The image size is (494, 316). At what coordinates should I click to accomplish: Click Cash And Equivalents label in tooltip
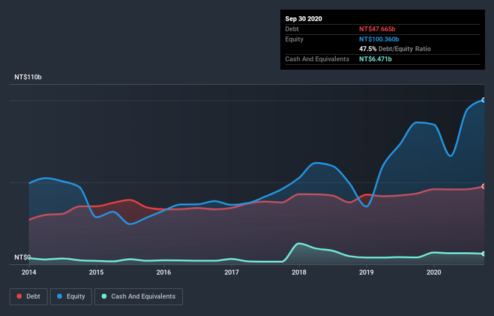pyautogui.click(x=317, y=59)
